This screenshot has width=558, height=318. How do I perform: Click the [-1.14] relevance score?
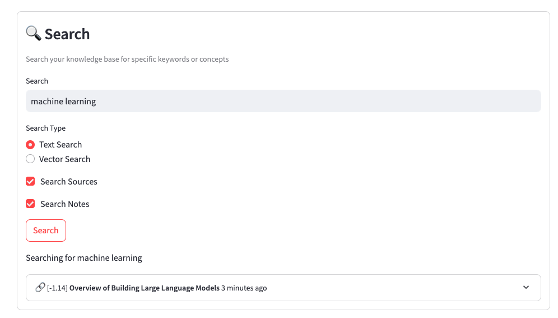pyautogui.click(x=57, y=288)
